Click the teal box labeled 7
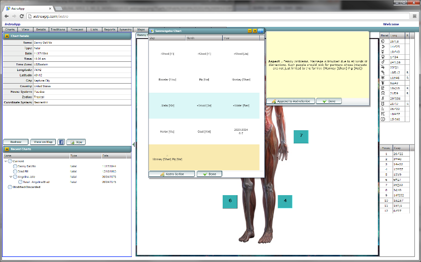421x262 pixels. [x=301, y=136]
